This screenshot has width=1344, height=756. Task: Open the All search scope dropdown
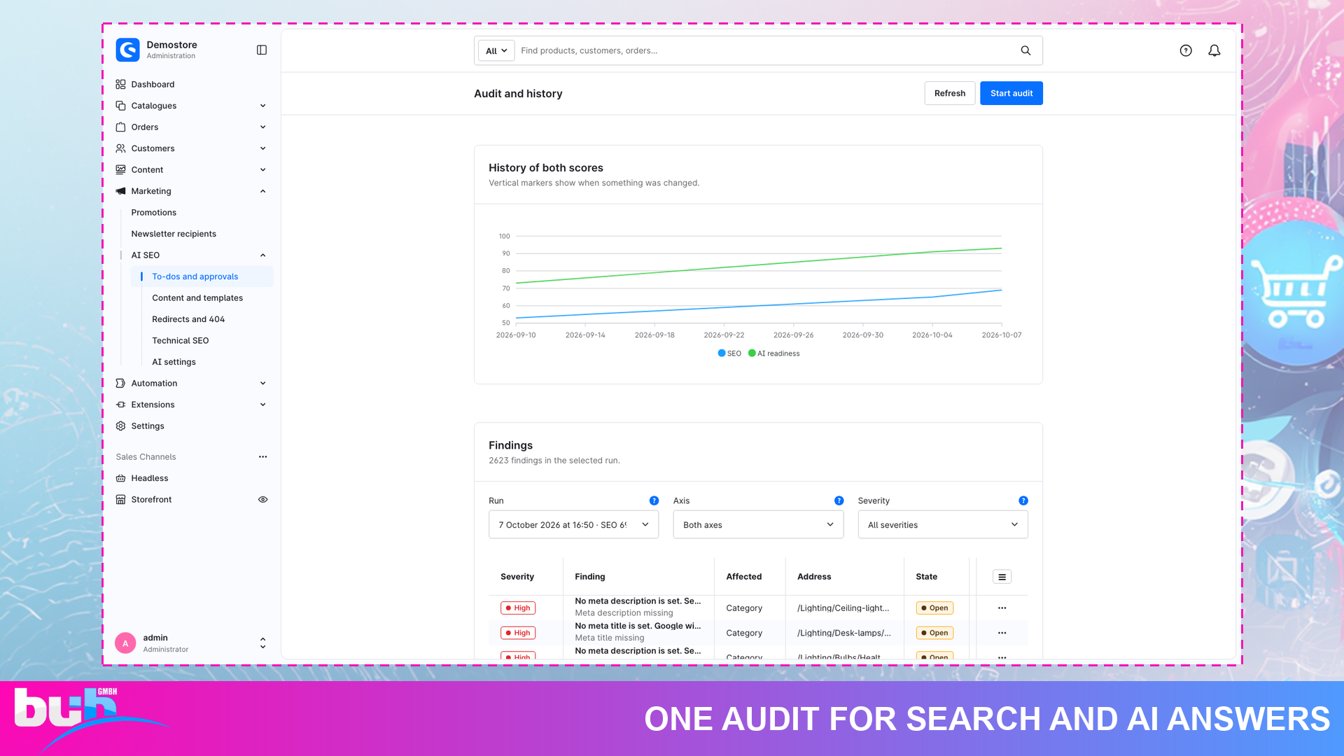click(x=496, y=50)
